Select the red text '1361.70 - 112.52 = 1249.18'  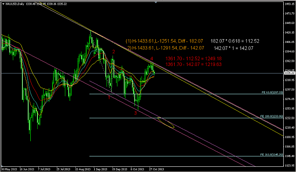[194, 58]
